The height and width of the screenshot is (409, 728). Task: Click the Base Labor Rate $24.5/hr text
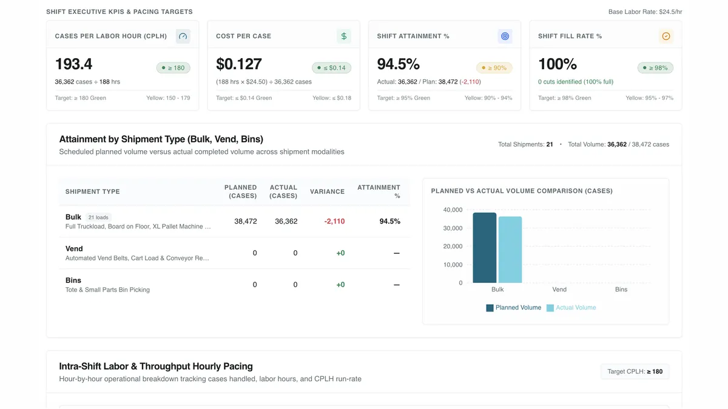[645, 12]
